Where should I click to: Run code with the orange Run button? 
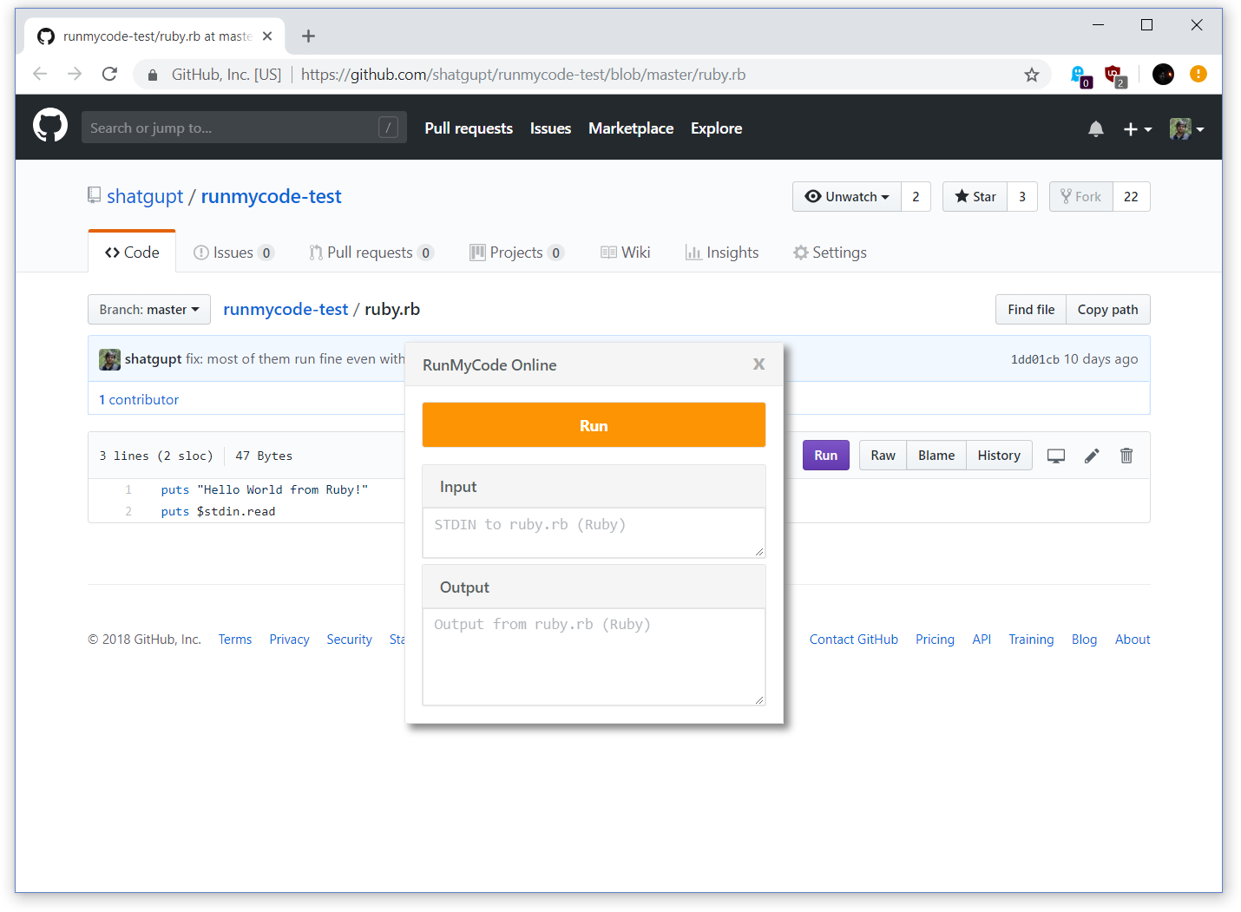(x=594, y=425)
